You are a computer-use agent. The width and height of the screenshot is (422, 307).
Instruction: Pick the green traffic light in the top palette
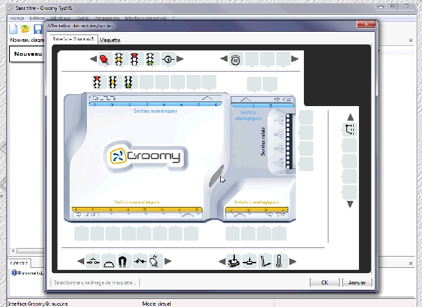(150, 59)
